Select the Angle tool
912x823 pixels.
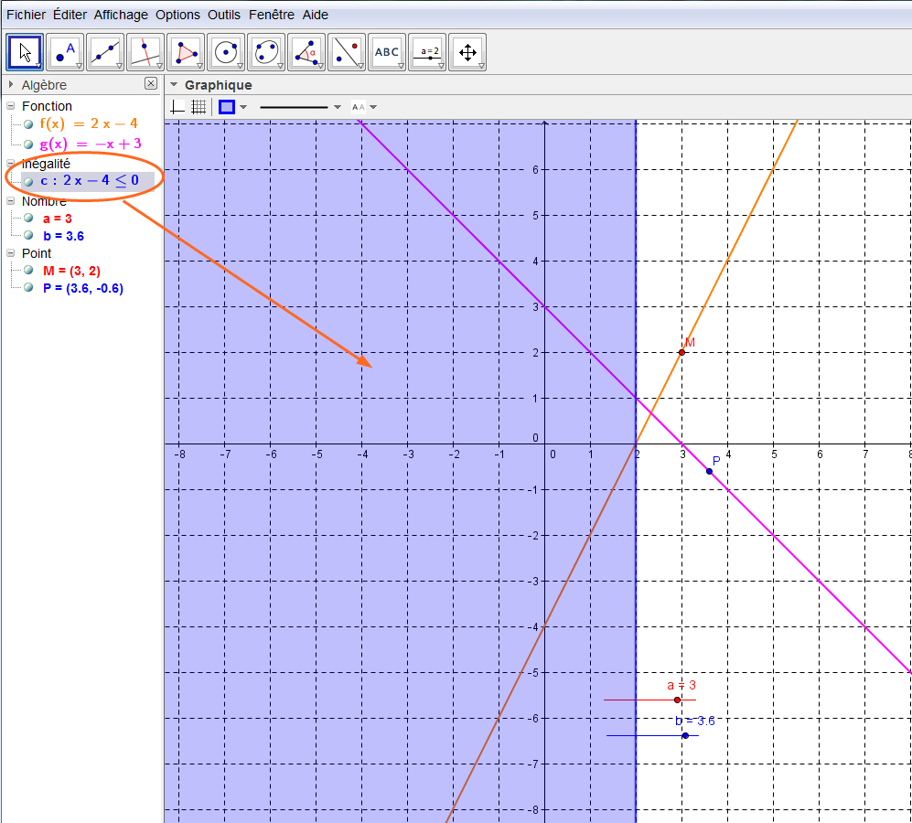point(306,52)
